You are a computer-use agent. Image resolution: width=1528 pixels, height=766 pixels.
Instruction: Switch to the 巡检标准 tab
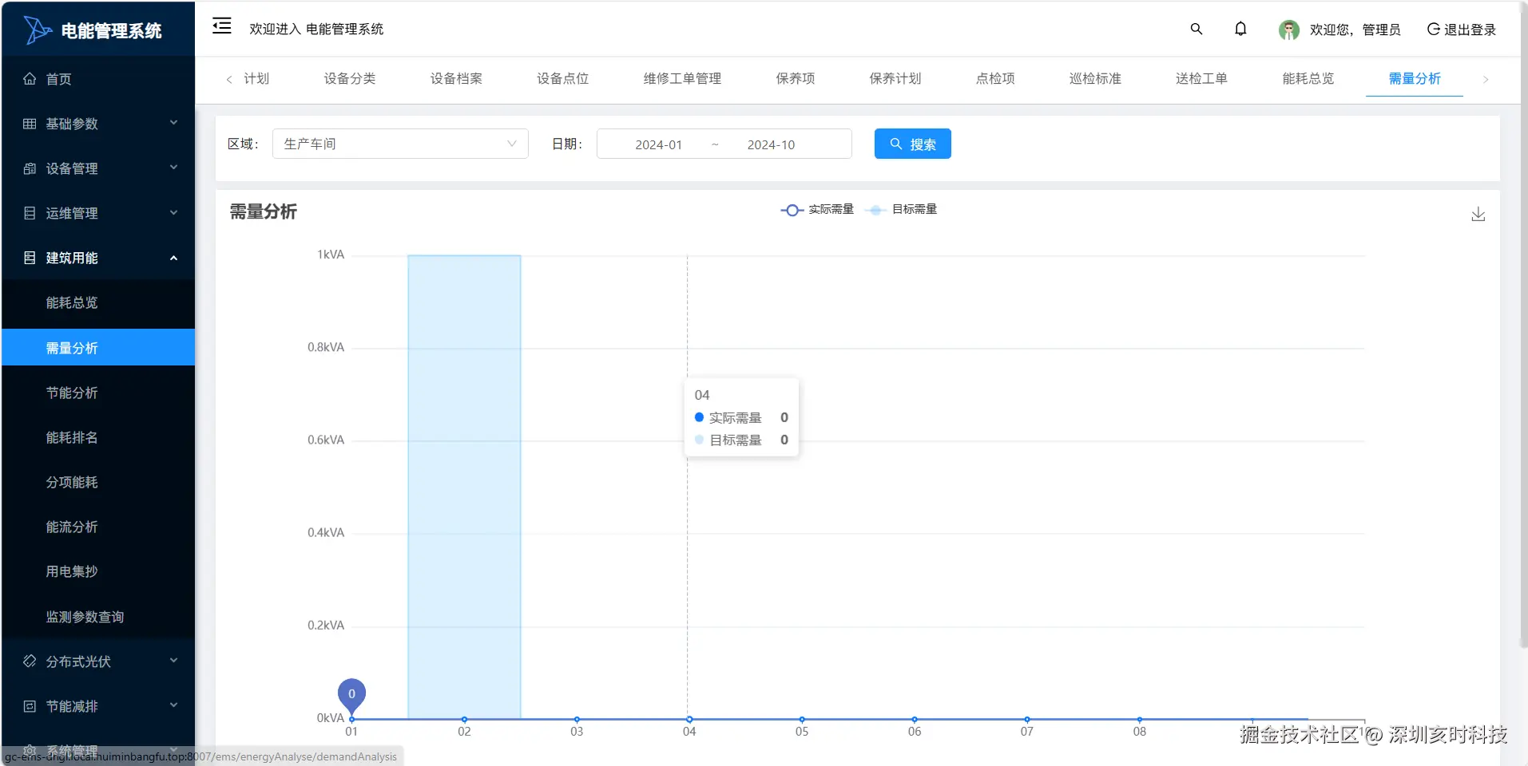tap(1095, 78)
